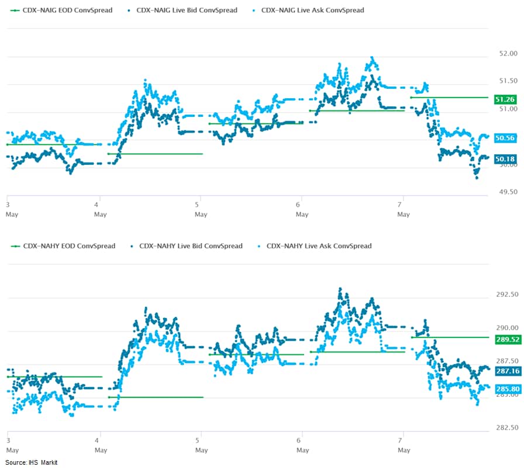Click the light blue CDX-NAIG Live Ask legend dot
Image resolution: width=524 pixels, height=470 pixels.
(253, 11)
